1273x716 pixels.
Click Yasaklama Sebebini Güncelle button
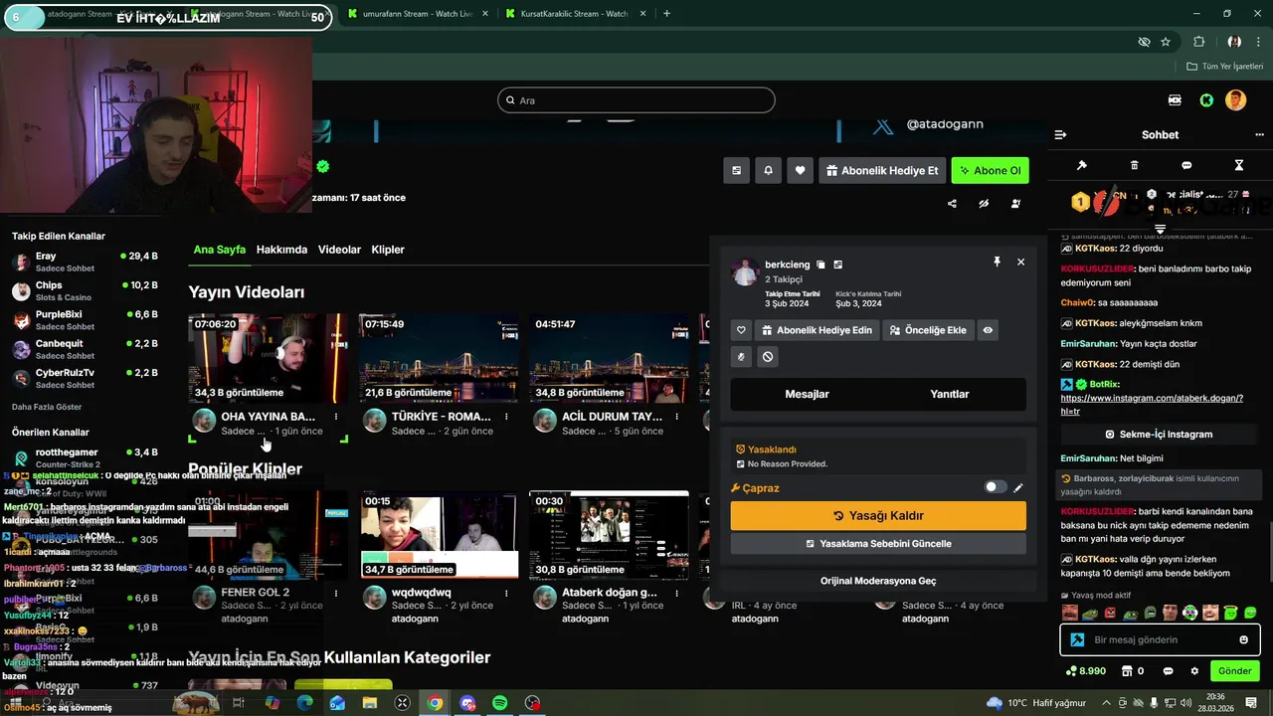tap(878, 544)
